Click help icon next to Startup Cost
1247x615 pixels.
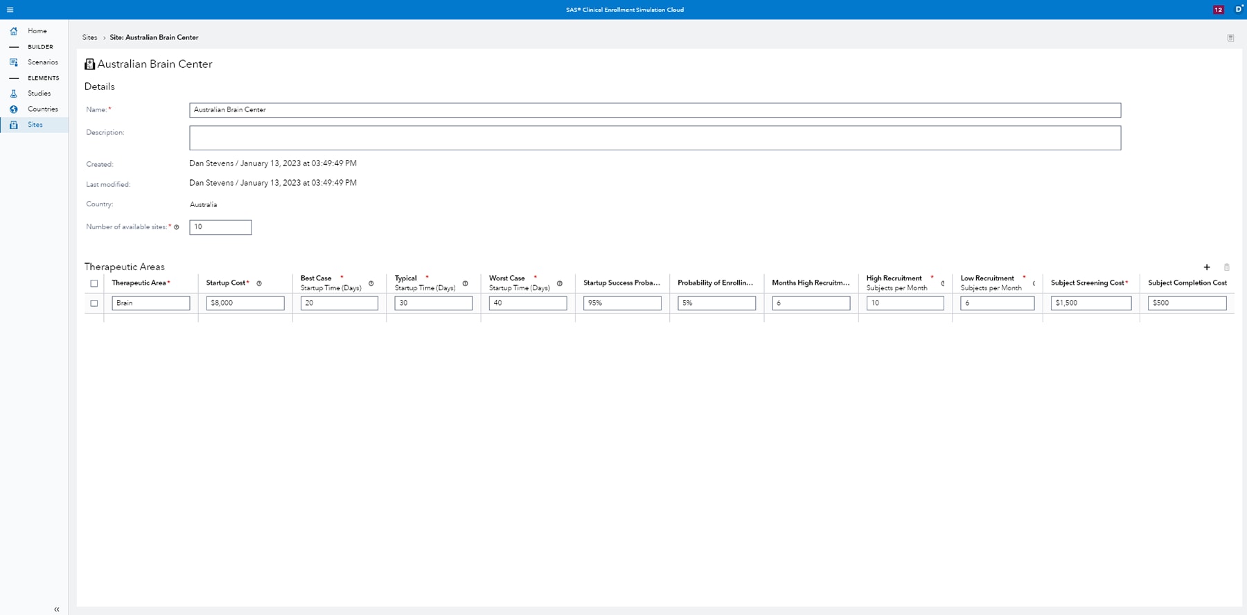(259, 283)
